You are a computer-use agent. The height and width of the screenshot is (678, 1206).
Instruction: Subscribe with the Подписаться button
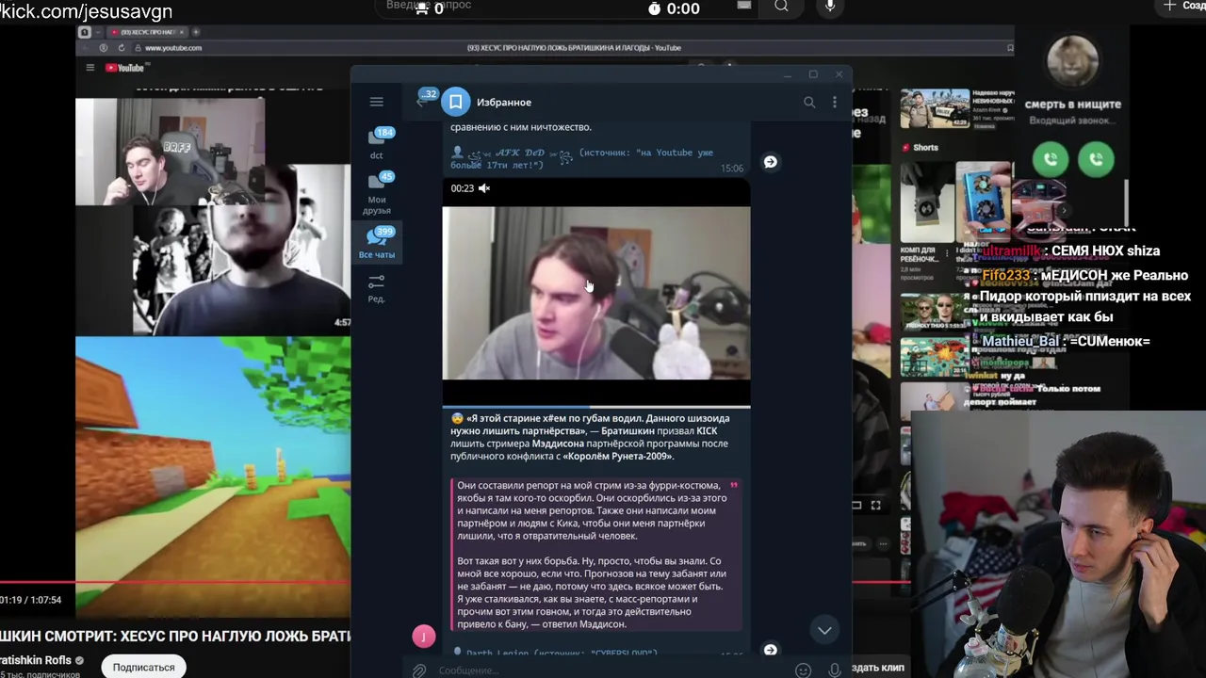click(143, 667)
